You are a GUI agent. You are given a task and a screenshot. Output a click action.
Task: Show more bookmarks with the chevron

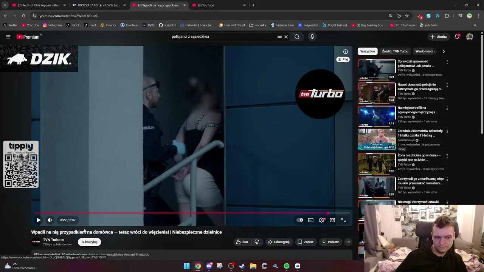(475, 25)
